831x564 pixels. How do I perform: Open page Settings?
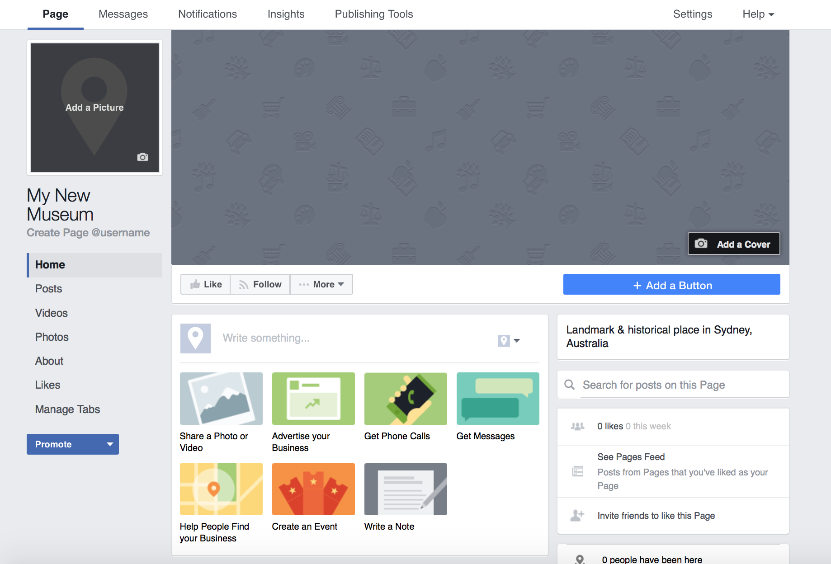coord(693,14)
